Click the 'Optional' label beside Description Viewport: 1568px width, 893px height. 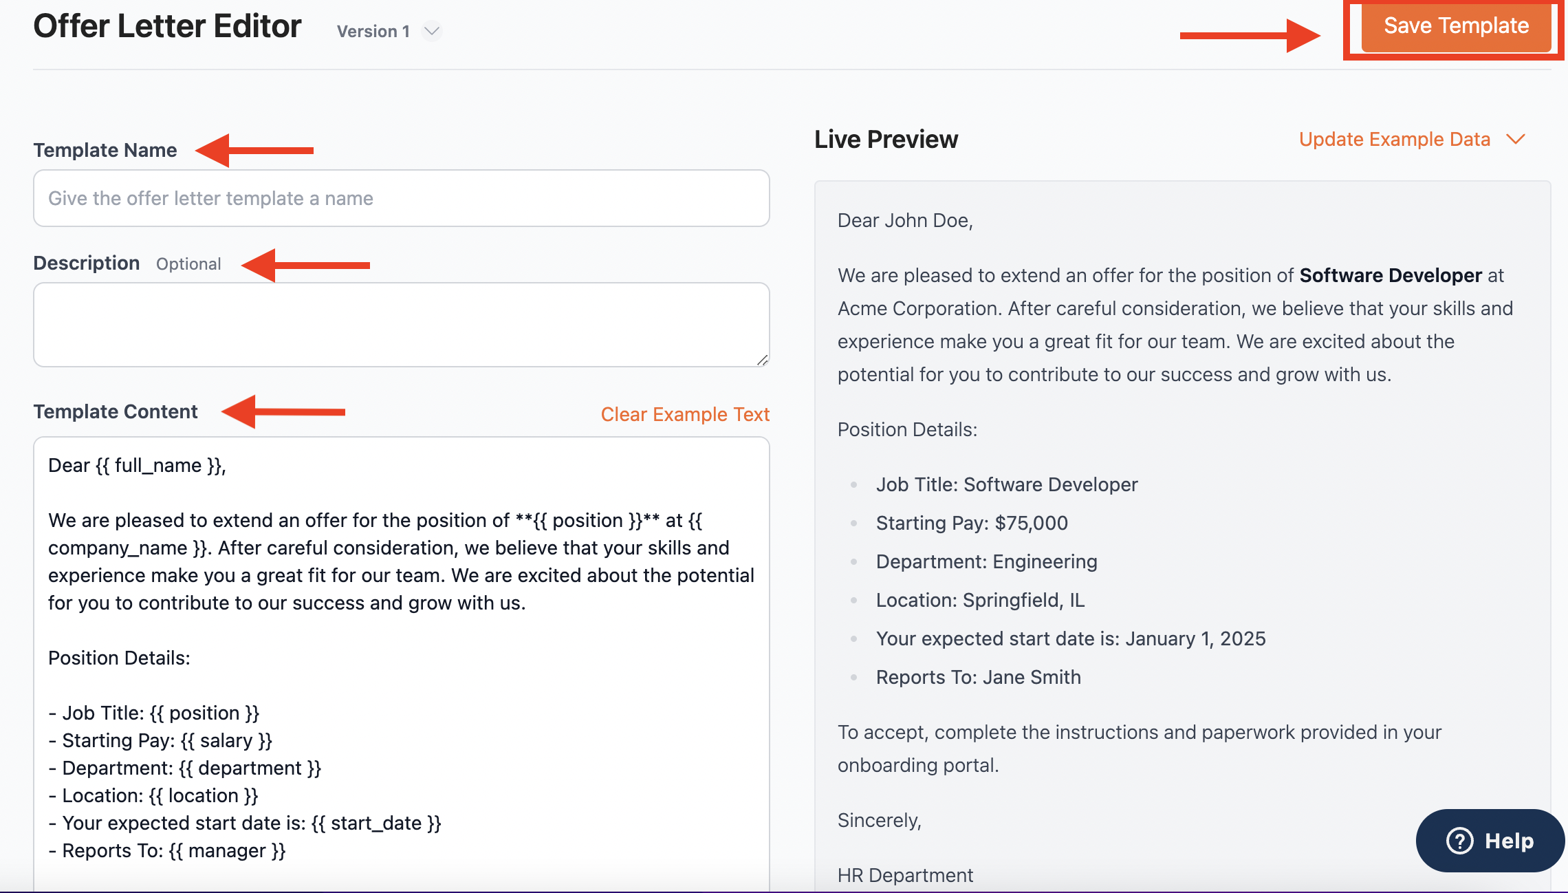click(x=188, y=264)
